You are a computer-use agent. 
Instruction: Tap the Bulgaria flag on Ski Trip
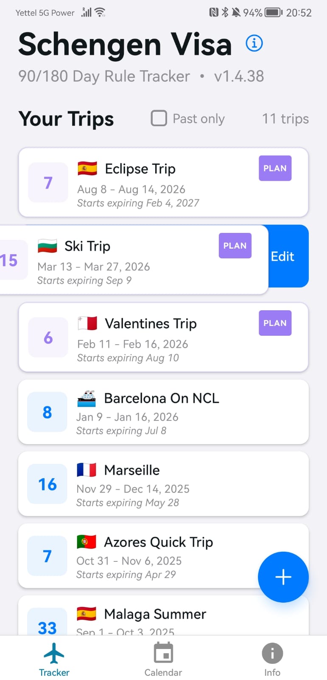48,246
